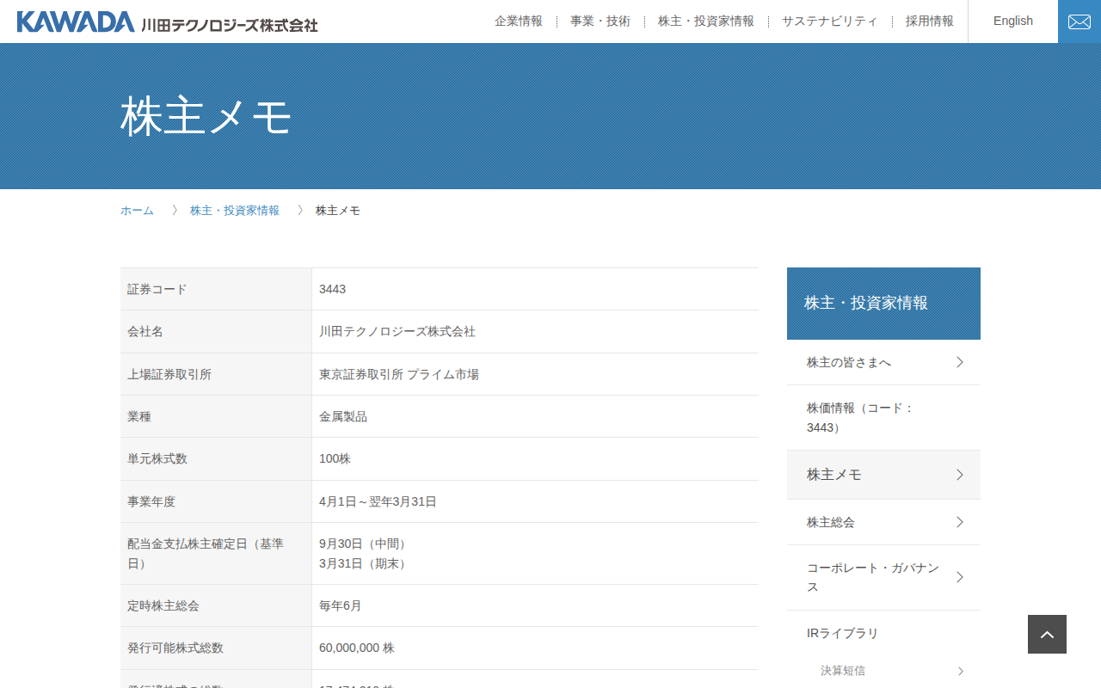Viewport: 1101px width, 688px height.
Task: Open サステナビリティ menu item
Action: [830, 21]
